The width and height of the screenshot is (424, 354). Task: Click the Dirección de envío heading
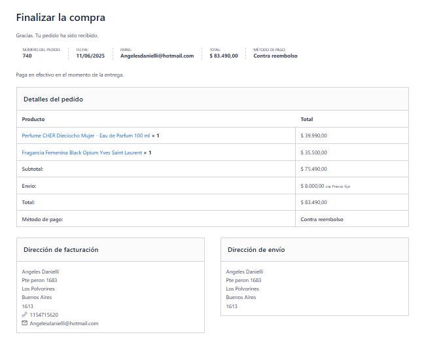tap(256, 250)
